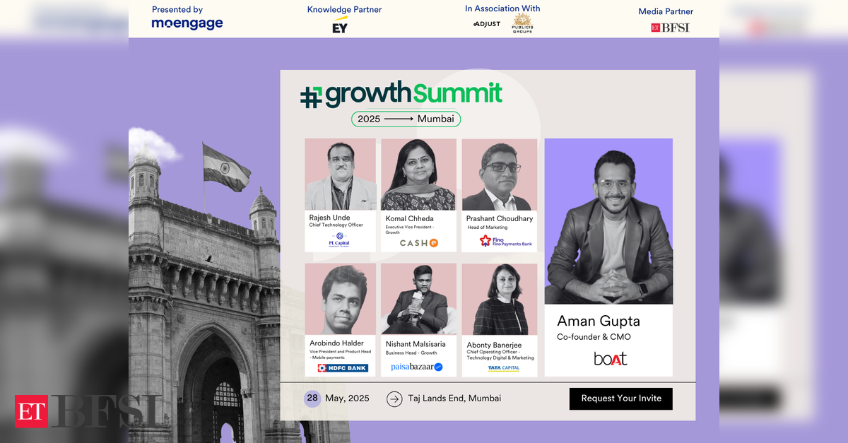
Task: Click the Fino Payments Bank logo
Action: [506, 241]
